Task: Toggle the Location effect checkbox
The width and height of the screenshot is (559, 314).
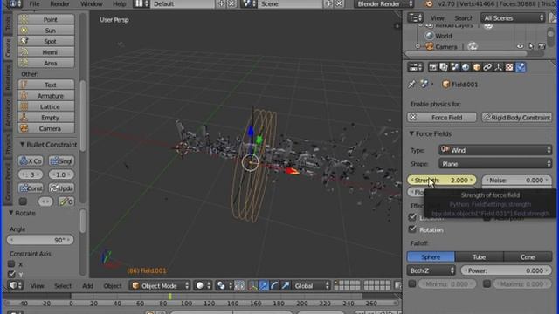Action: click(412, 217)
